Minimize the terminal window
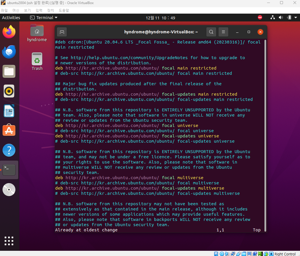Screen dimensions: 300x256 [237, 32]
